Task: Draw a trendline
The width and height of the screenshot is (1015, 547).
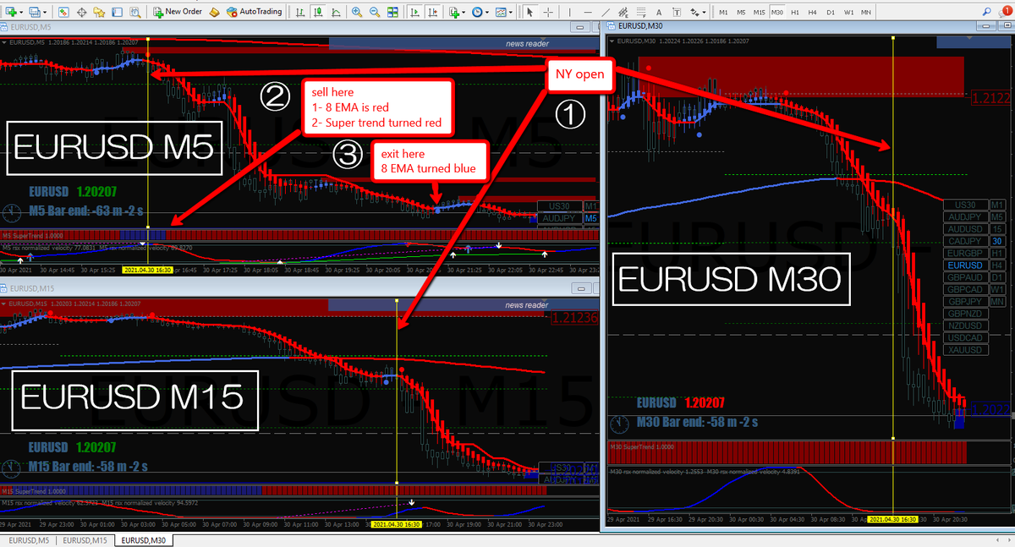Action: coord(606,12)
